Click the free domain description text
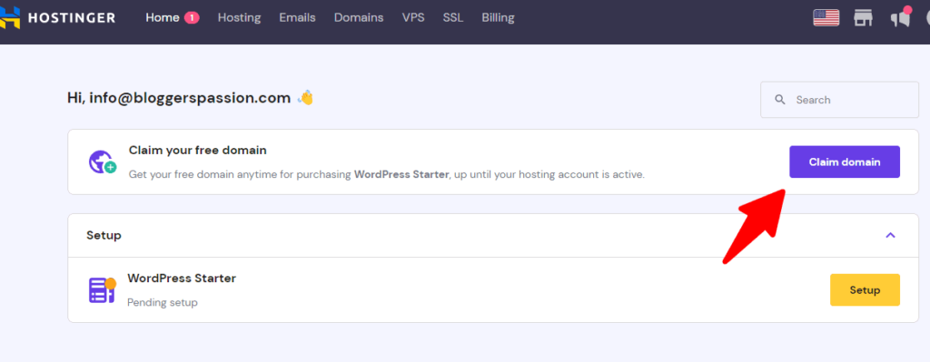 point(386,175)
